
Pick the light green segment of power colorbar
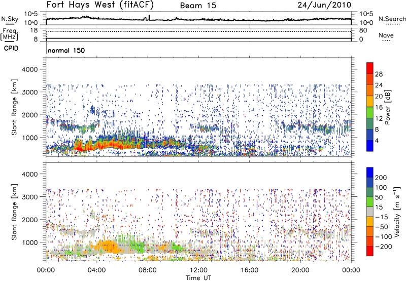tap(370, 112)
